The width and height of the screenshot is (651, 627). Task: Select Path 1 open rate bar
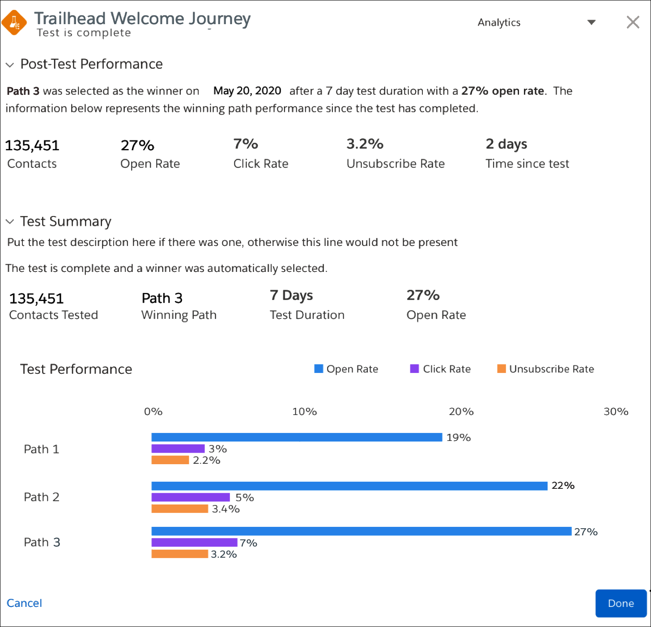coord(297,437)
